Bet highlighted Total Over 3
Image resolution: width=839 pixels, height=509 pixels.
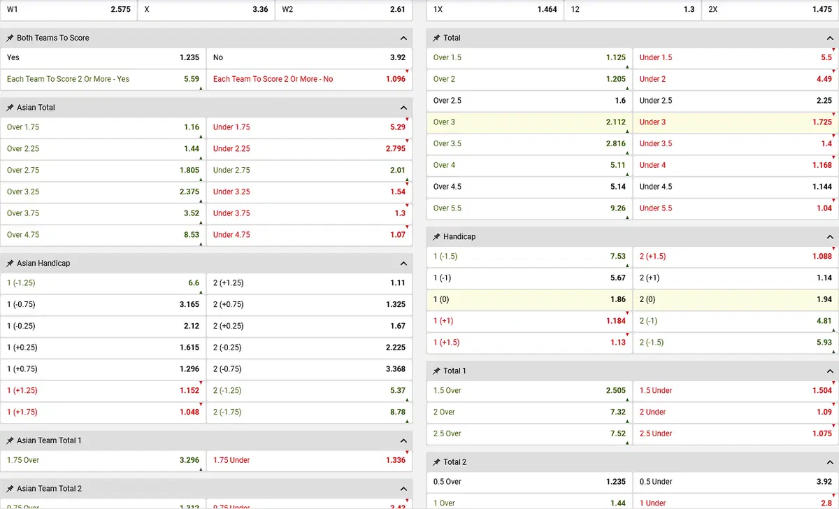[x=529, y=122]
